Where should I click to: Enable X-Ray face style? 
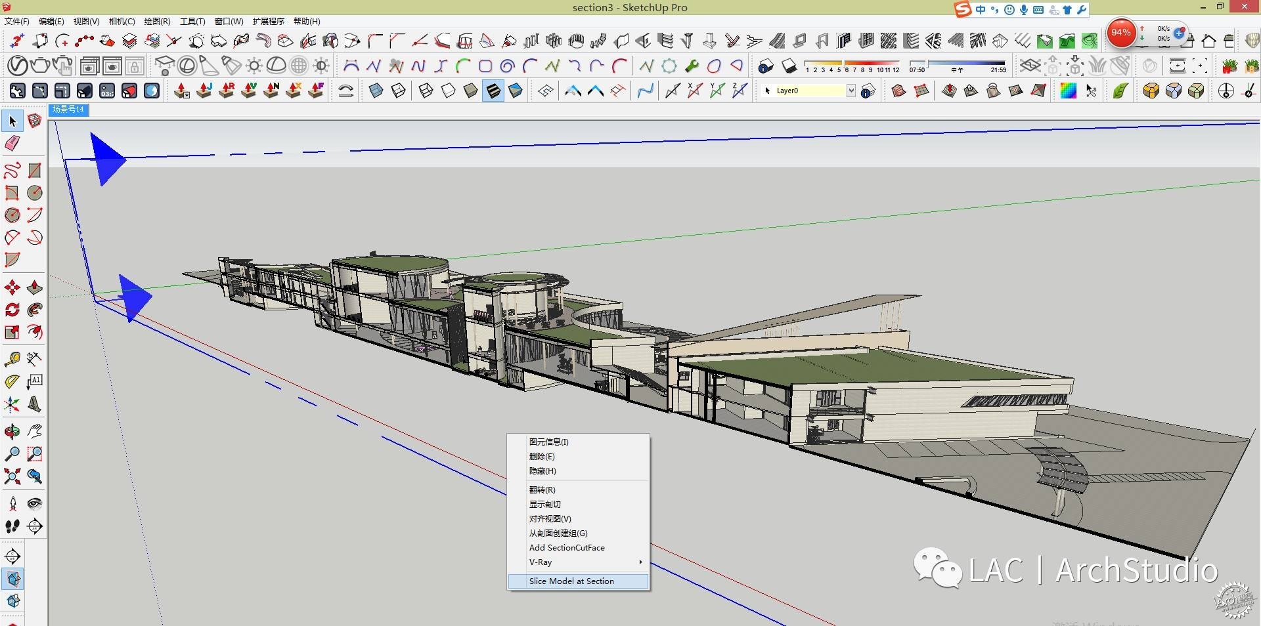coord(376,91)
